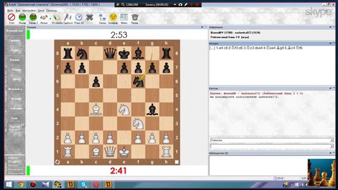
Task: Close the Партия sidebar tab with its X
Action: (23, 125)
